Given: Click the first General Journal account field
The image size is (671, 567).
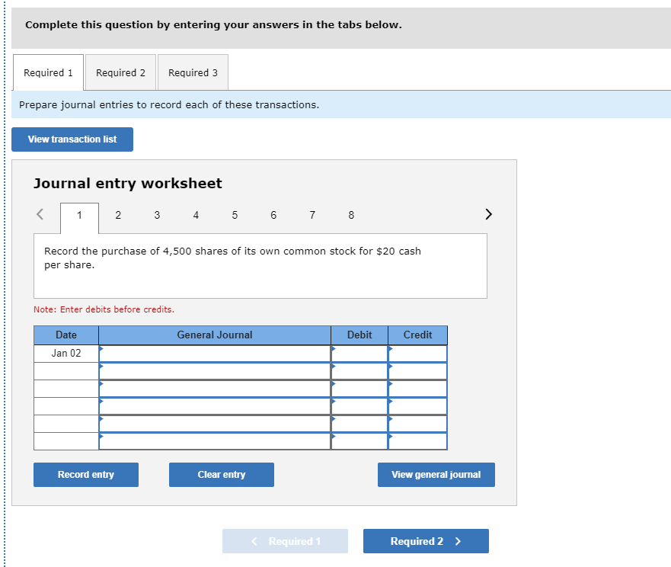Looking at the screenshot, I should coord(215,353).
